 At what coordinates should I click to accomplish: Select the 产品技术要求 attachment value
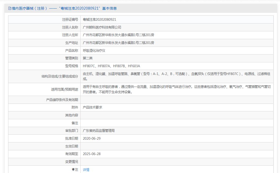tap(92, 108)
